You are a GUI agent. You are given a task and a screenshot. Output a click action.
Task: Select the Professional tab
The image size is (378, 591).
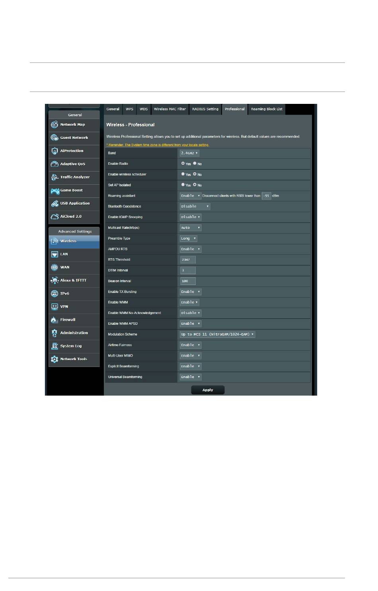click(235, 109)
